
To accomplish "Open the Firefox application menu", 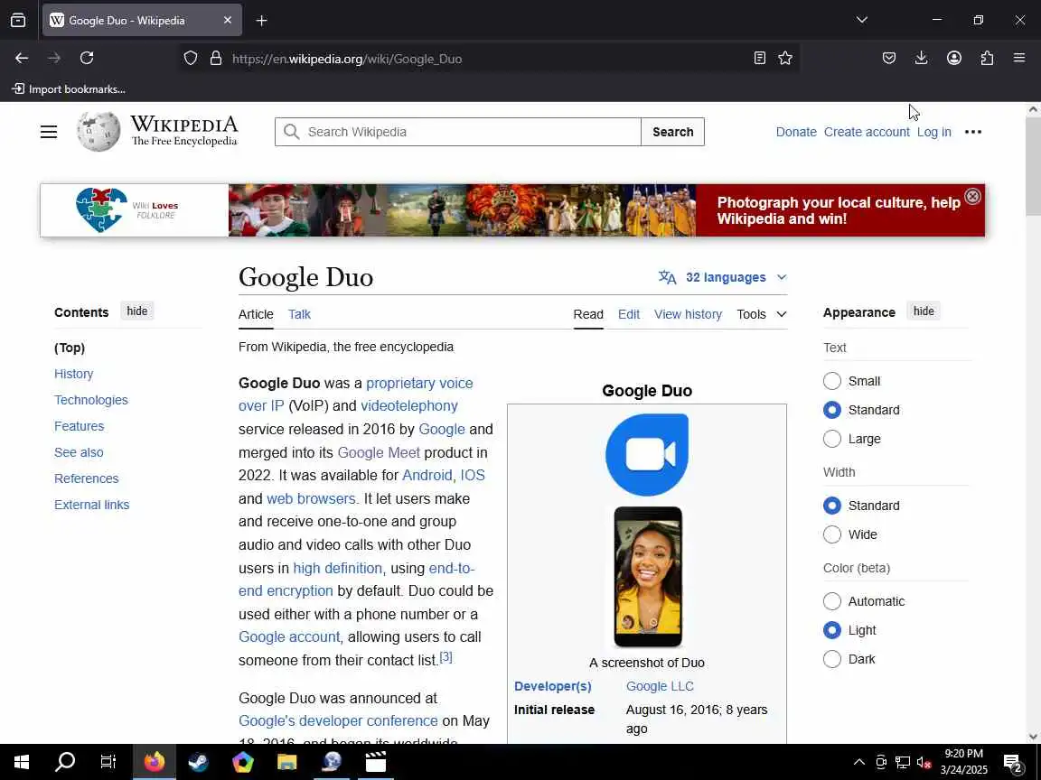I will [1019, 59].
